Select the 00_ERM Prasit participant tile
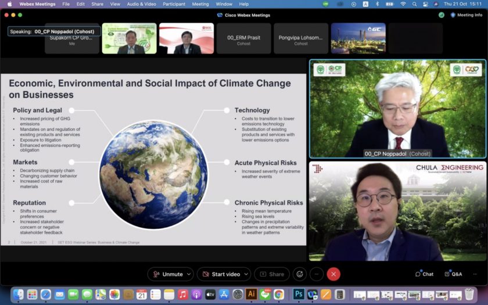 (243, 38)
